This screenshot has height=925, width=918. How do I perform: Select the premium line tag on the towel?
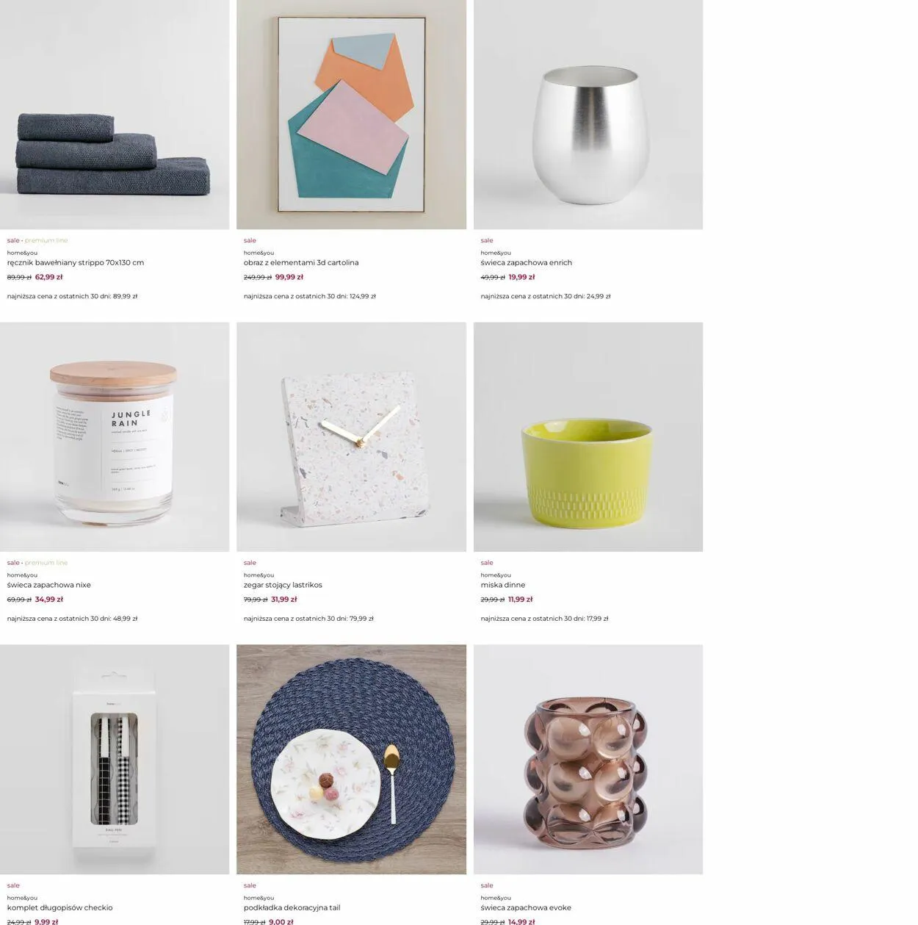[x=46, y=240]
